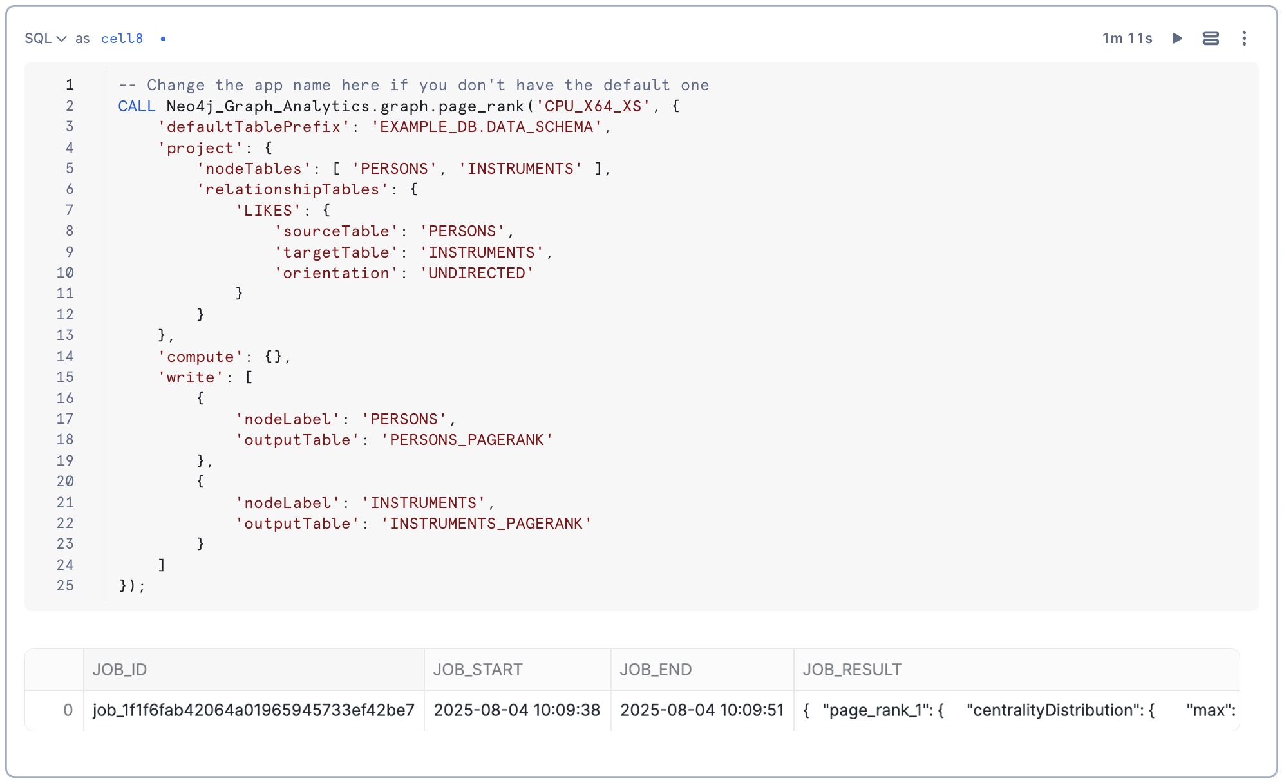
Task: Click the job_1f1f6fab42064a01965945733ef42be7 cell
Action: point(254,710)
